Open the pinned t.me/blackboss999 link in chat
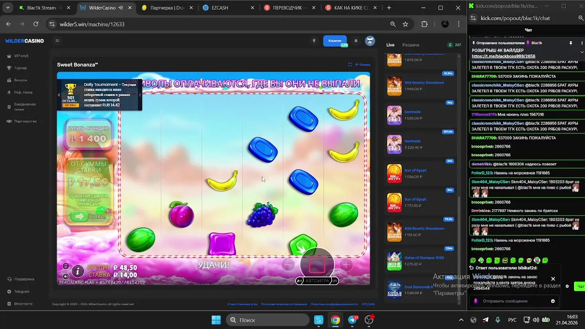 pos(503,56)
